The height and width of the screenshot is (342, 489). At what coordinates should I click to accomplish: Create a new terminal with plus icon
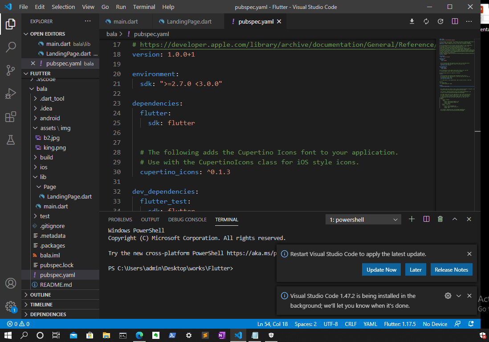[x=412, y=219]
